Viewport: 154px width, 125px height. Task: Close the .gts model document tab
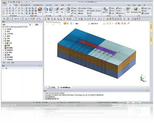72,88
